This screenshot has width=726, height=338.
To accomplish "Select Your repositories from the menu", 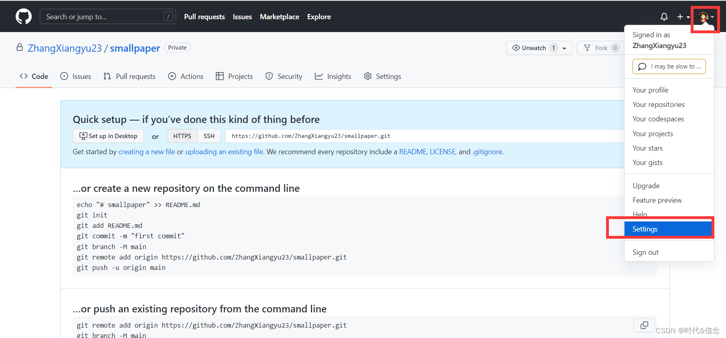I will pyautogui.click(x=658, y=105).
